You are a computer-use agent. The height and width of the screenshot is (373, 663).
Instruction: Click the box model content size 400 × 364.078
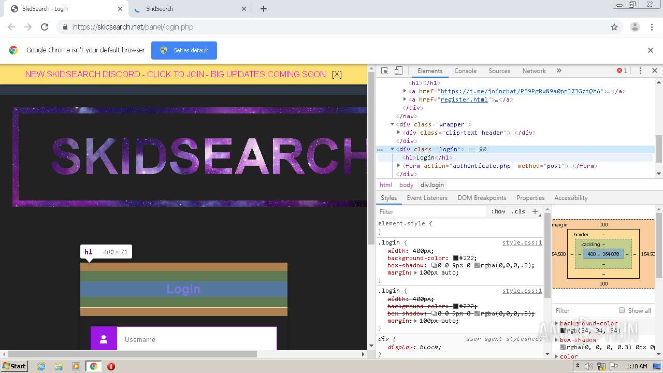(603, 254)
